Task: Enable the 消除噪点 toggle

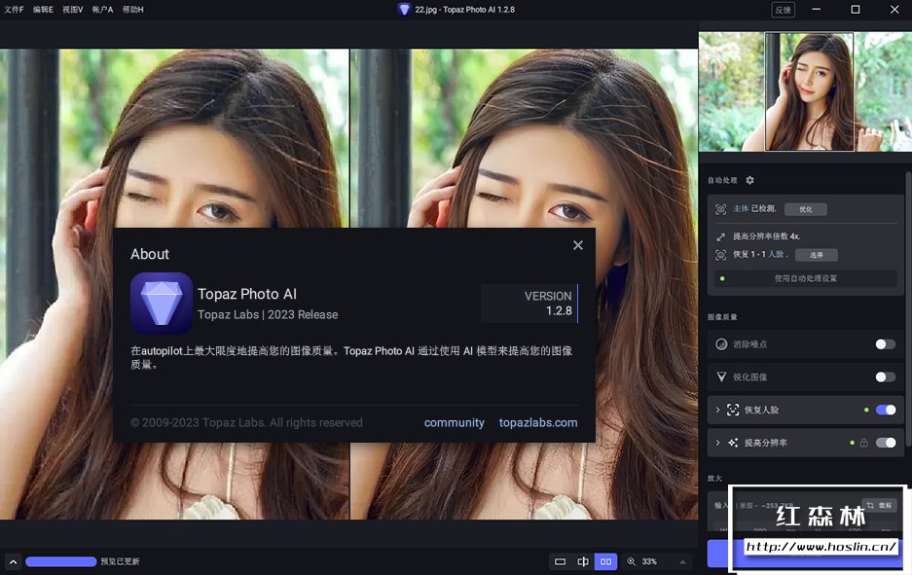Action: tap(885, 344)
